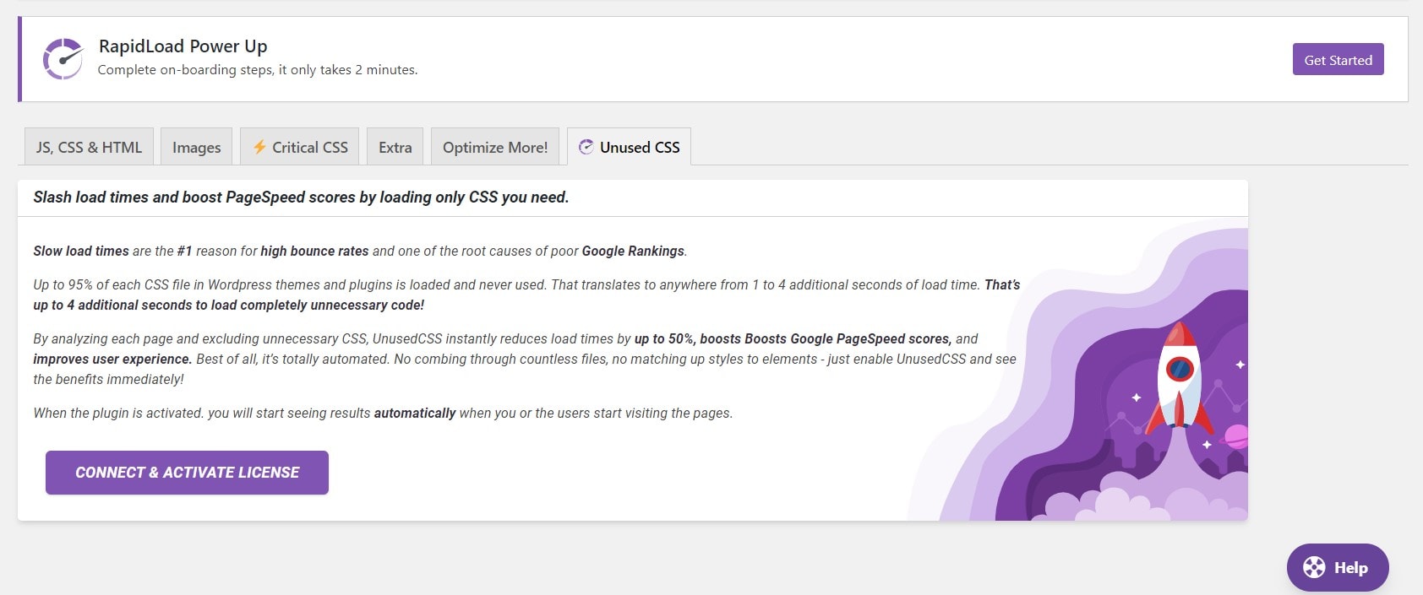Select the Critical CSS tab
The height and width of the screenshot is (595, 1423).
[300, 147]
